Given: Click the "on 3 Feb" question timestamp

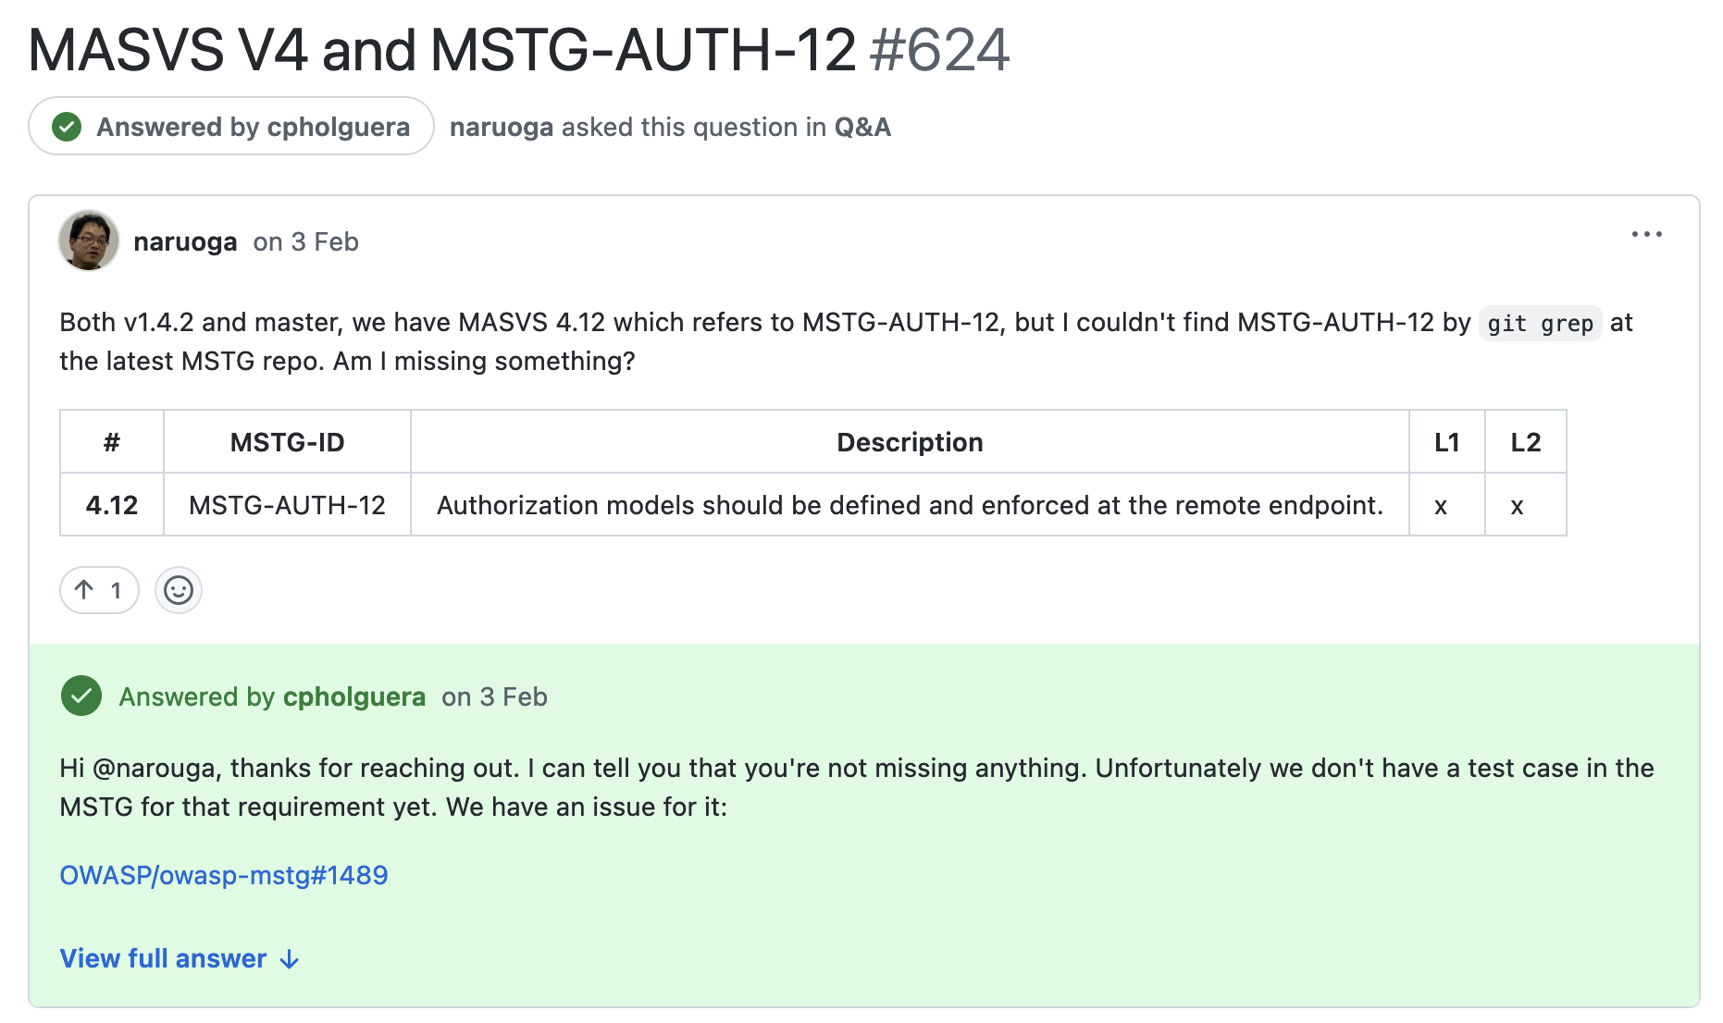Looking at the screenshot, I should coord(306,241).
